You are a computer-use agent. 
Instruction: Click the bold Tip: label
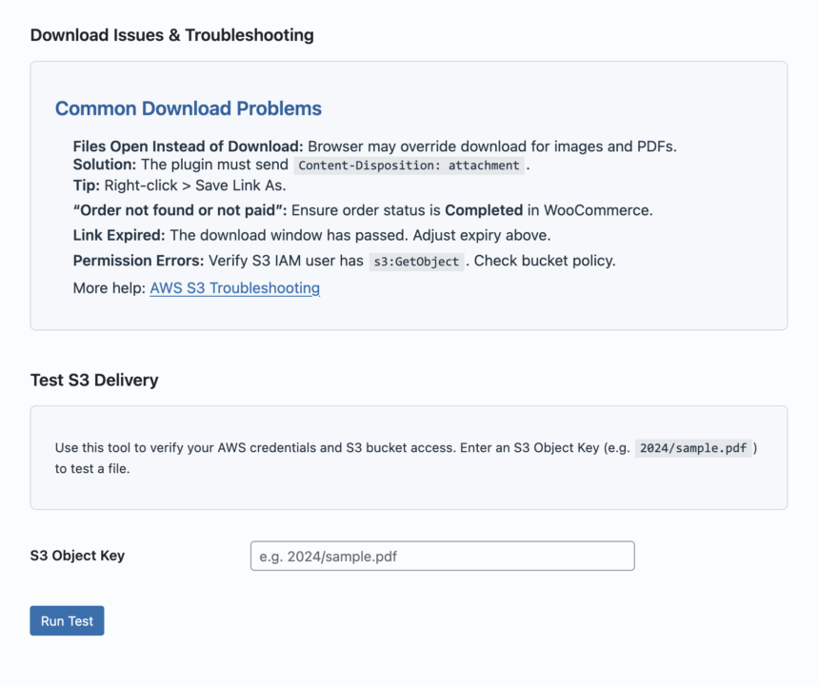86,186
